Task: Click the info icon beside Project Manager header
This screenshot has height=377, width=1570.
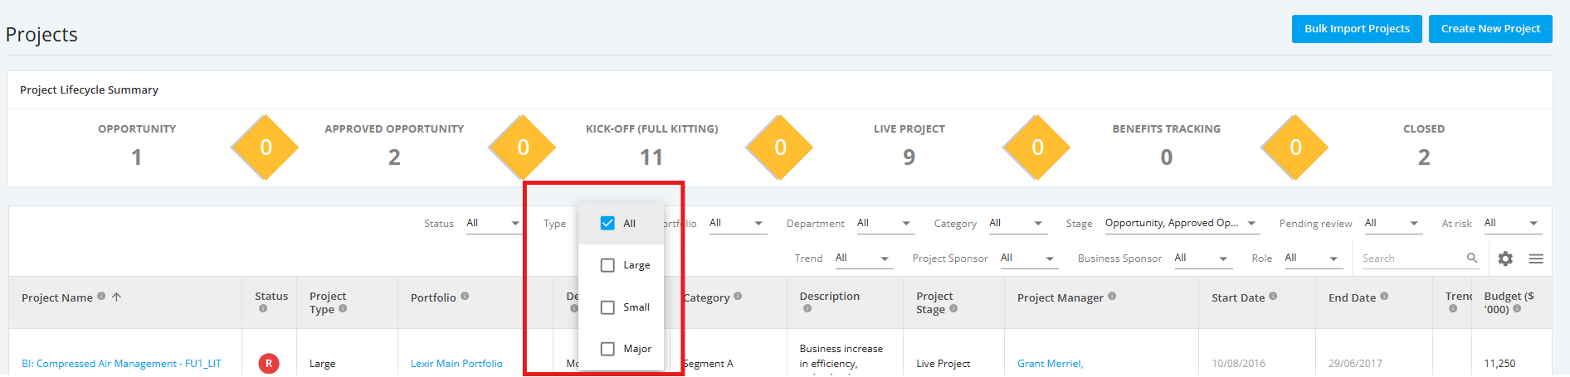Action: [1112, 296]
